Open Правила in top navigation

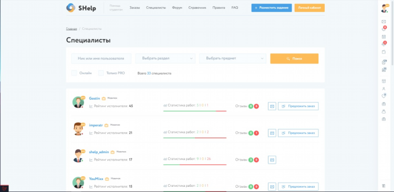(x=219, y=8)
